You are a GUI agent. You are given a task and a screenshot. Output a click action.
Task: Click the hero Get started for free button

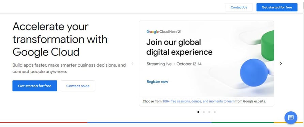[x=35, y=86]
